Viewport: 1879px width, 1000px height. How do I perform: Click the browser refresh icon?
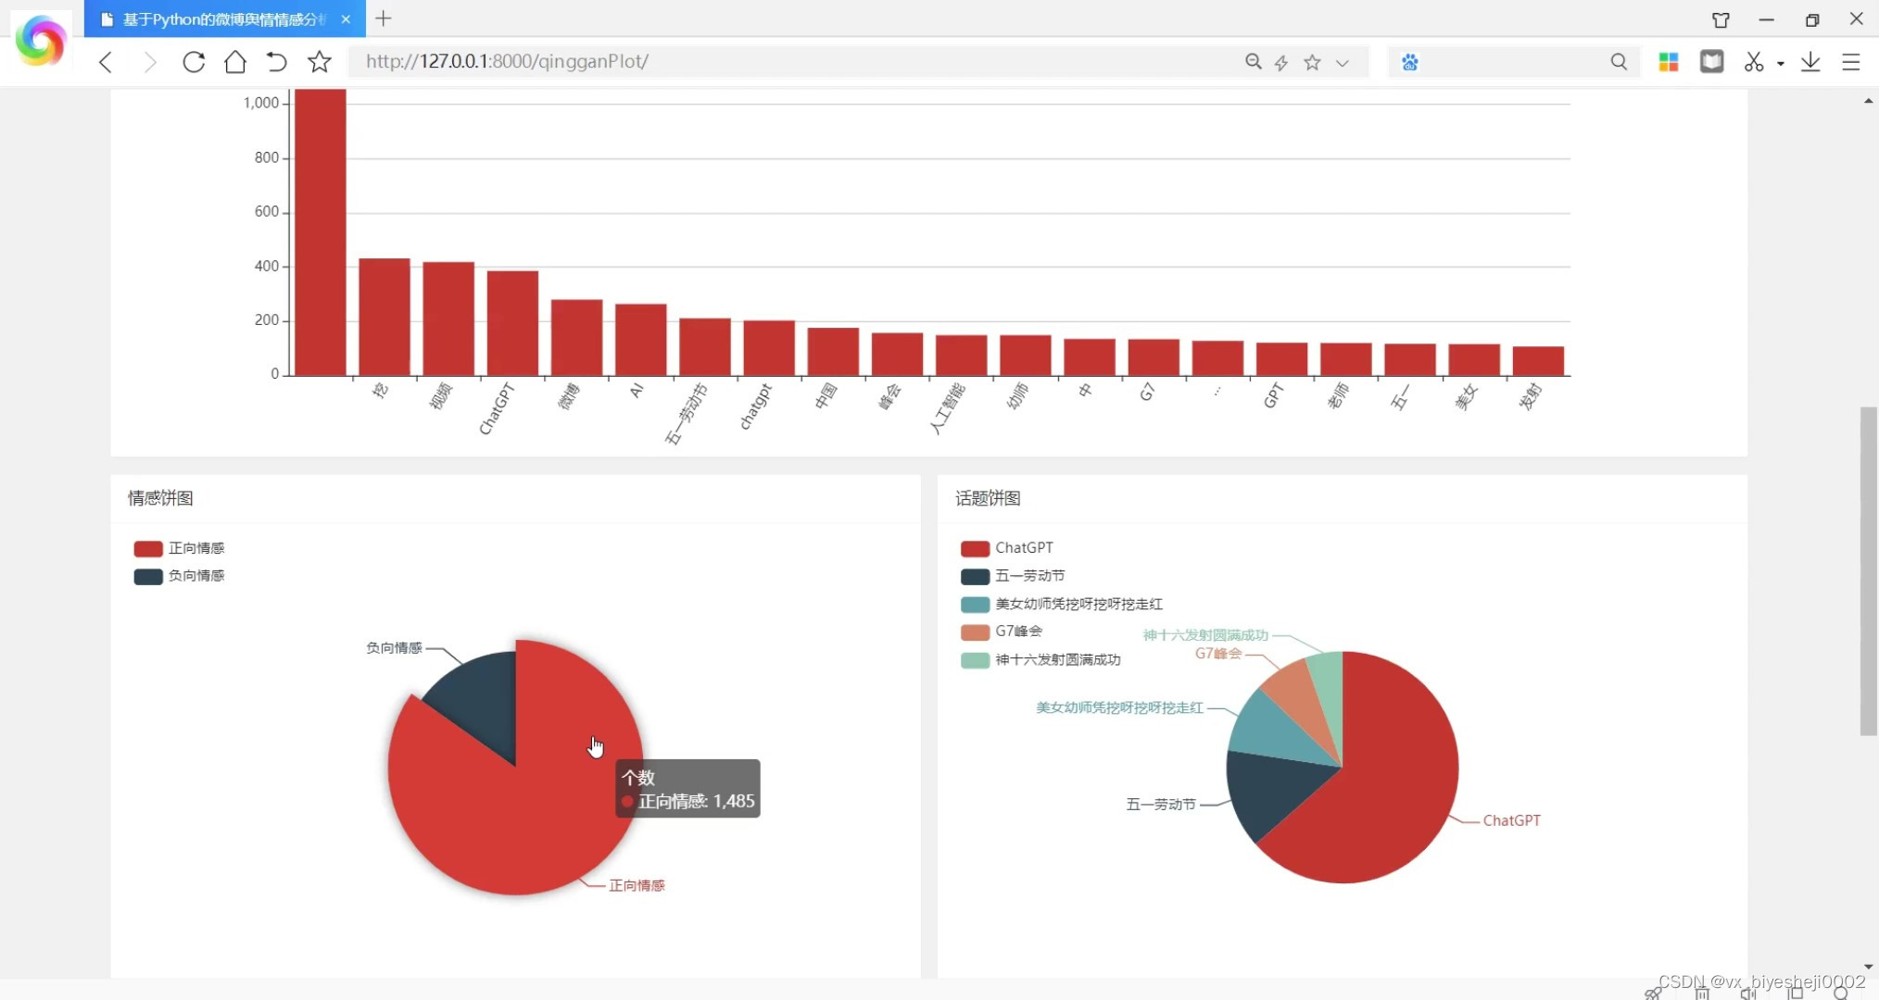193,62
